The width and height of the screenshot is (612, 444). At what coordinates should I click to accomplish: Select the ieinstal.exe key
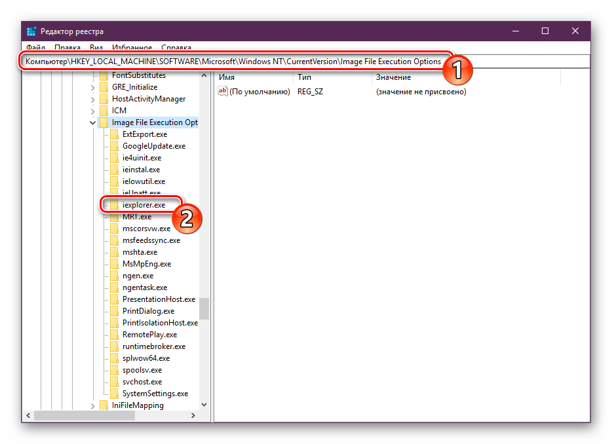tap(141, 170)
